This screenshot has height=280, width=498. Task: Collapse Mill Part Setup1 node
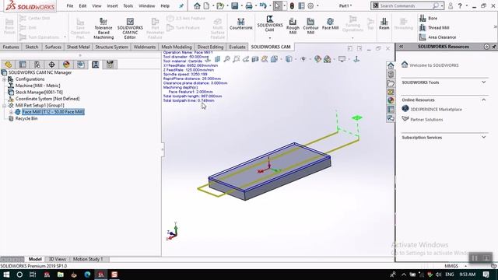click(x=4, y=105)
